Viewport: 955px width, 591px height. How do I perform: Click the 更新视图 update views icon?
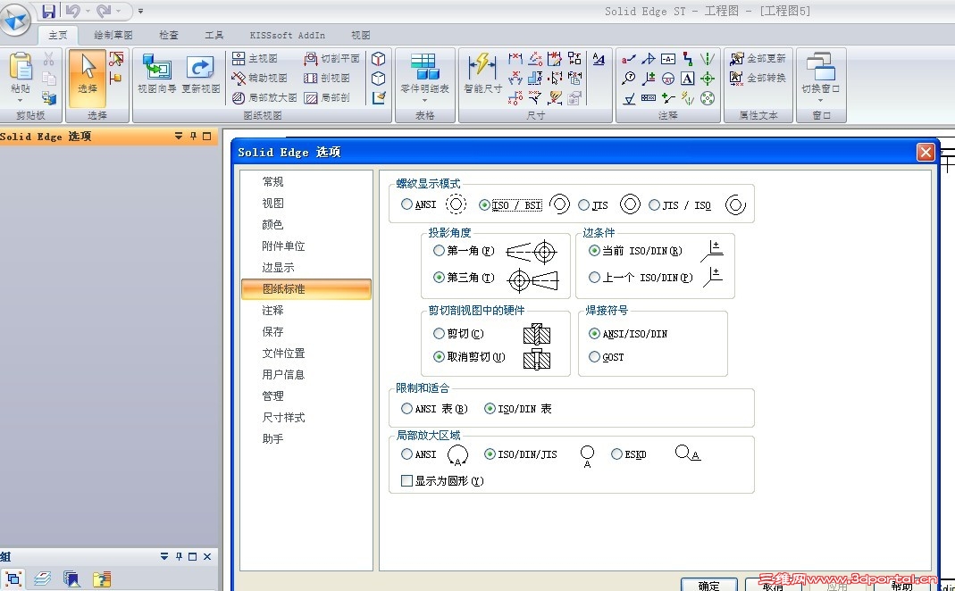[x=200, y=74]
